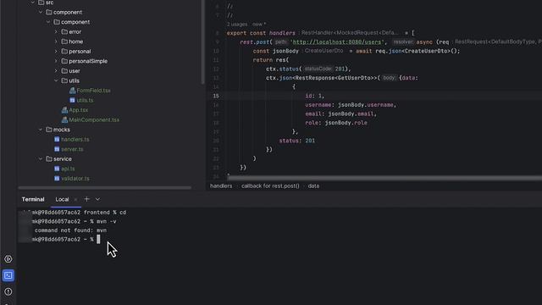Open utils.ts file
The width and height of the screenshot is (542, 305).
[85, 100]
